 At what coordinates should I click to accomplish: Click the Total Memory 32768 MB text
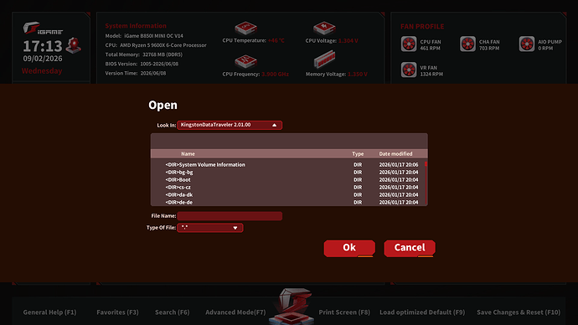[144, 54]
